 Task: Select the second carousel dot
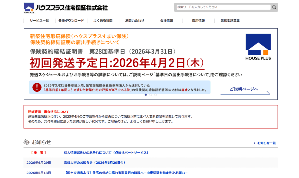[x=151, y=95]
